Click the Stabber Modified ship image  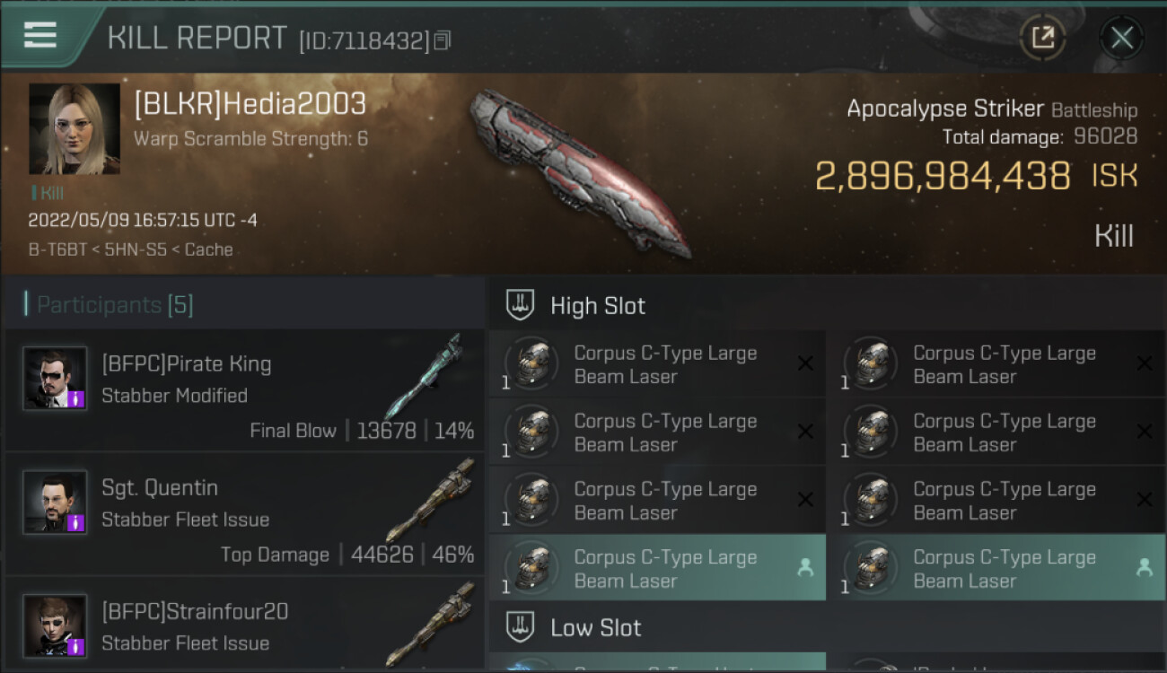point(424,377)
